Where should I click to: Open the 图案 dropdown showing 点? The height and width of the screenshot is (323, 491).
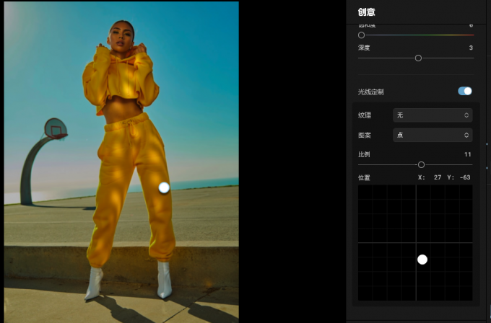[x=433, y=135]
